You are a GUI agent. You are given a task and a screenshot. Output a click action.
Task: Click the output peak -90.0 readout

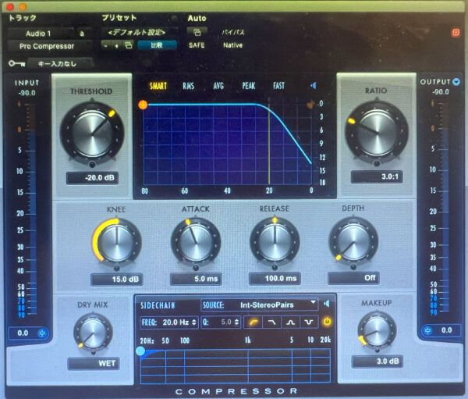[441, 92]
